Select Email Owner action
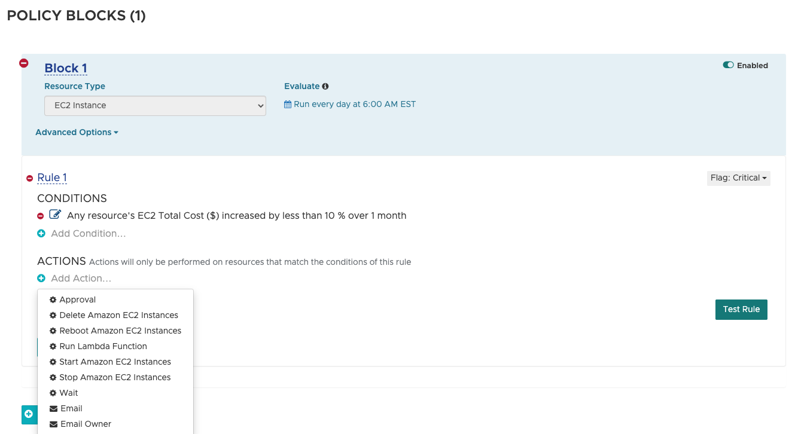Screen dimensions: 795x434 (86, 424)
